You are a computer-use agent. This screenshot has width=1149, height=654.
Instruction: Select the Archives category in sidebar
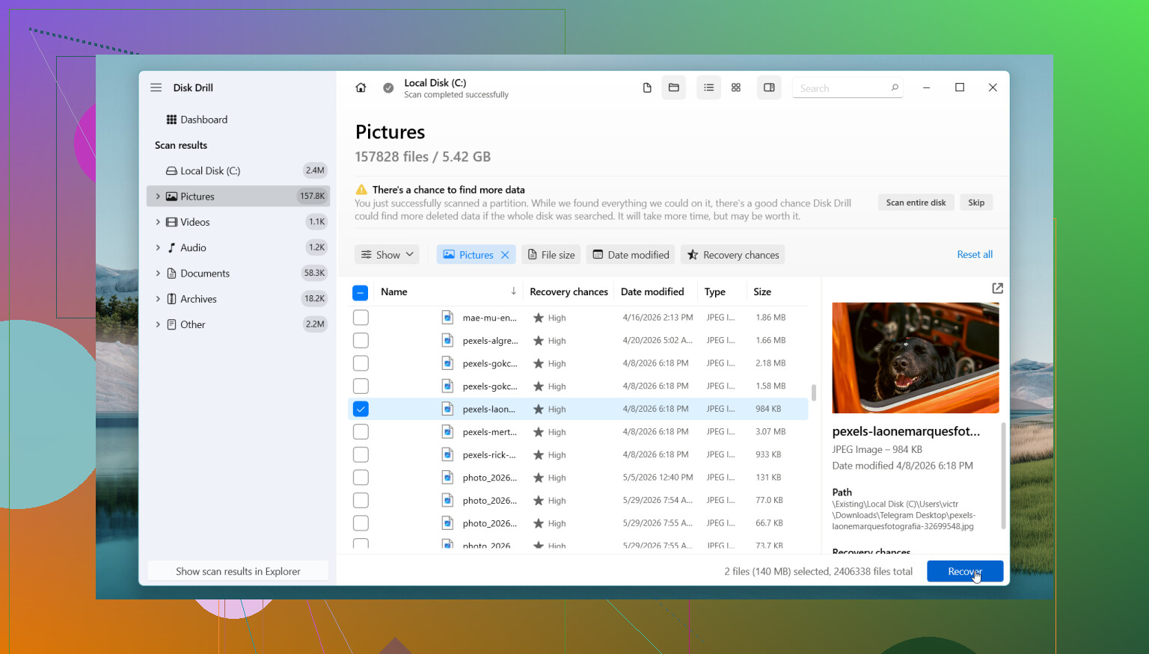pos(238,299)
